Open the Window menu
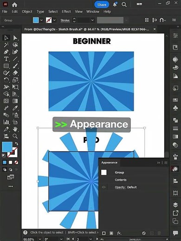The image size is (181, 241). tap(93, 12)
